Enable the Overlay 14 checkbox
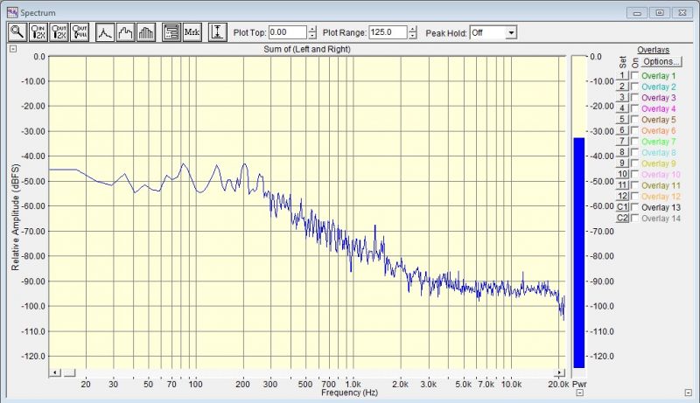The height and width of the screenshot is (403, 700). click(634, 219)
